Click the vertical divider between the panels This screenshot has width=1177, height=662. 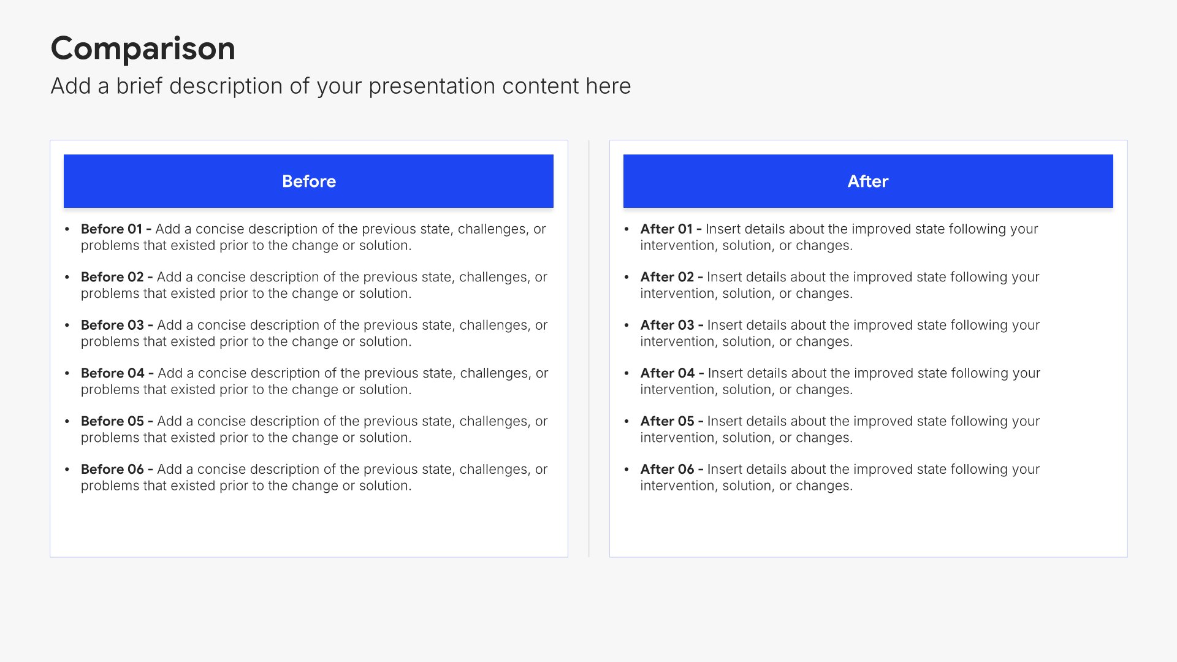pos(588,348)
